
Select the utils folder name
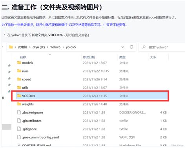(x=25, y=87)
